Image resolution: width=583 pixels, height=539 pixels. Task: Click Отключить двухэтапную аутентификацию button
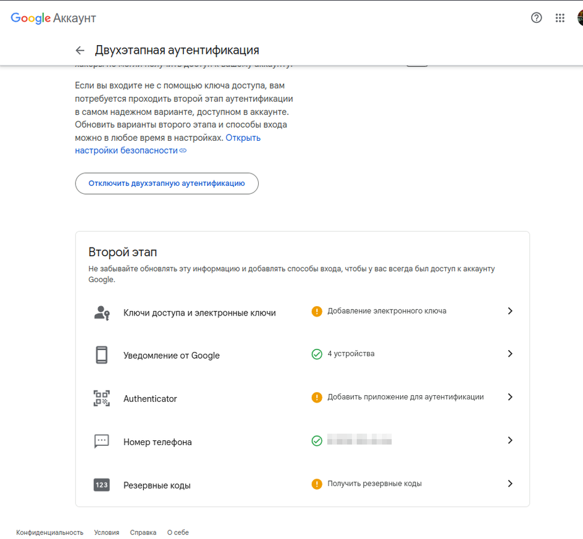[167, 183]
